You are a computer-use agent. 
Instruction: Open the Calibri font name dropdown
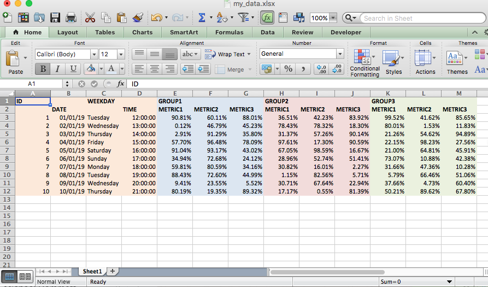pos(94,55)
